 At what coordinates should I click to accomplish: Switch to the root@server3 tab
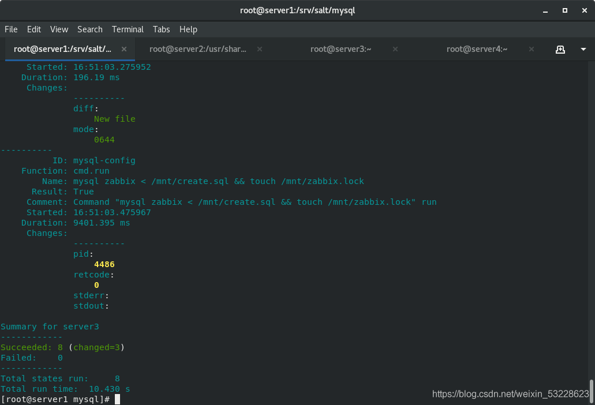tap(340, 49)
